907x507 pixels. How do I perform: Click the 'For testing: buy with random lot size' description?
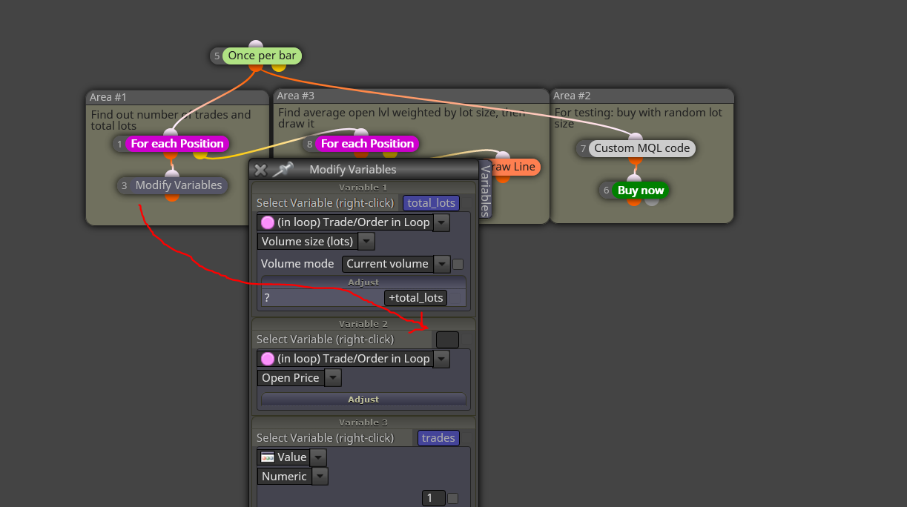click(639, 118)
